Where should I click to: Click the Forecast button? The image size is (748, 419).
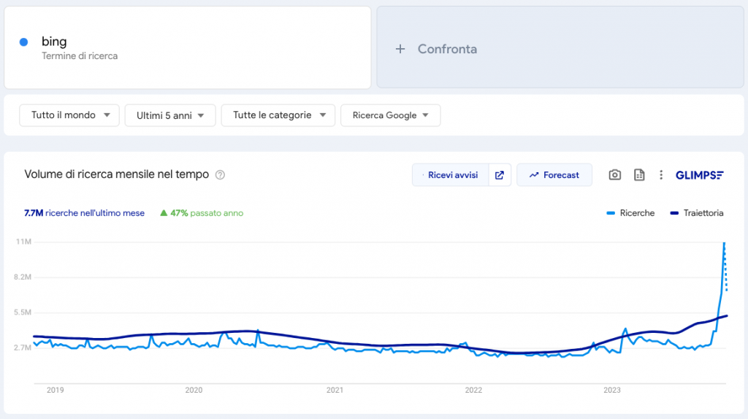click(554, 175)
